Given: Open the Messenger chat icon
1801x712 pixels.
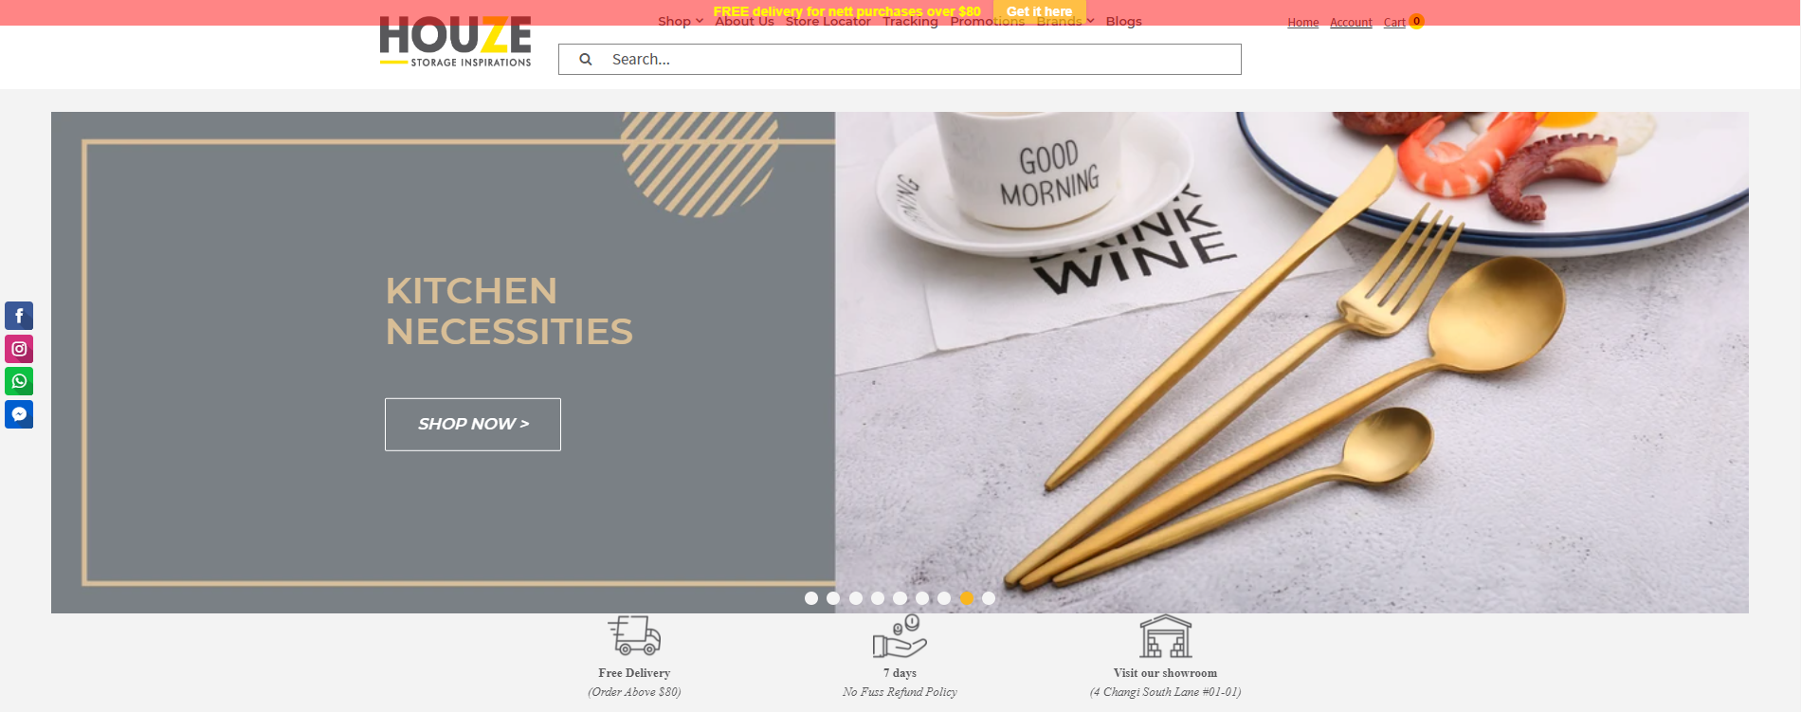Looking at the screenshot, I should [19, 414].
